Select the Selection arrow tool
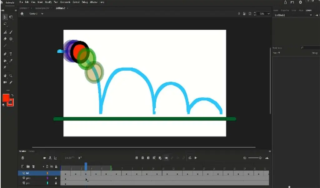The image size is (320, 188). click(5, 17)
